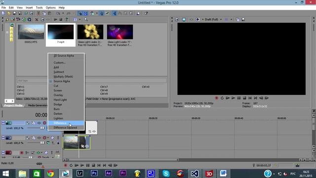Toggle Mute on video track 2
The height and width of the screenshot is (178, 316).
[x=52, y=138]
